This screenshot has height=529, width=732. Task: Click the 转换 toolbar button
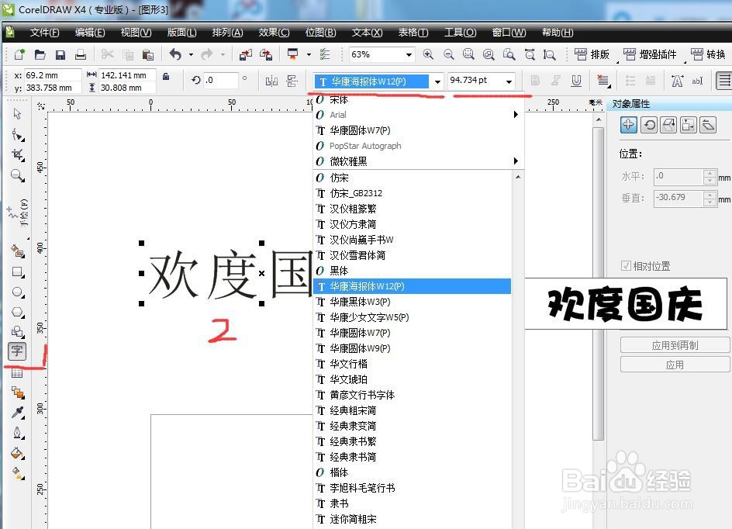(x=708, y=54)
